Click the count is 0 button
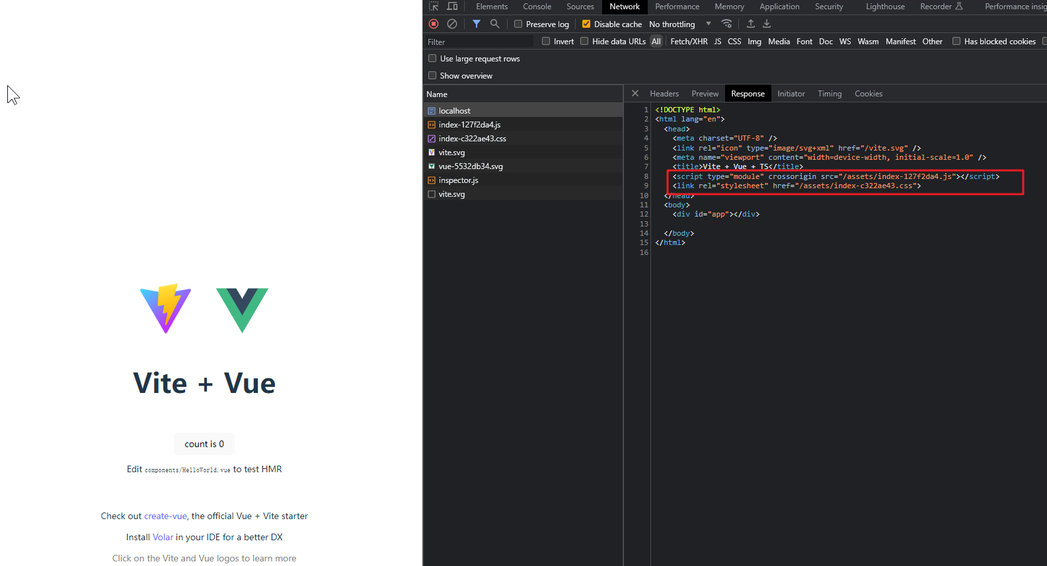1047x566 pixels. [x=204, y=444]
